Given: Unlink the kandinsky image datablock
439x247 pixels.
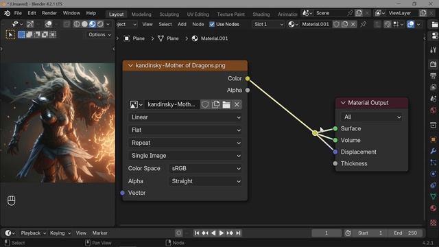Looking at the screenshot, I should click(237, 104).
